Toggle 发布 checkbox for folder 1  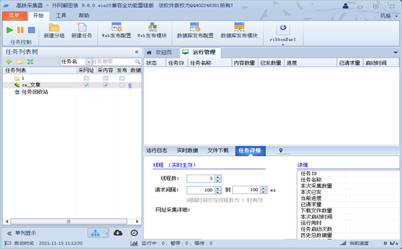coord(122,78)
